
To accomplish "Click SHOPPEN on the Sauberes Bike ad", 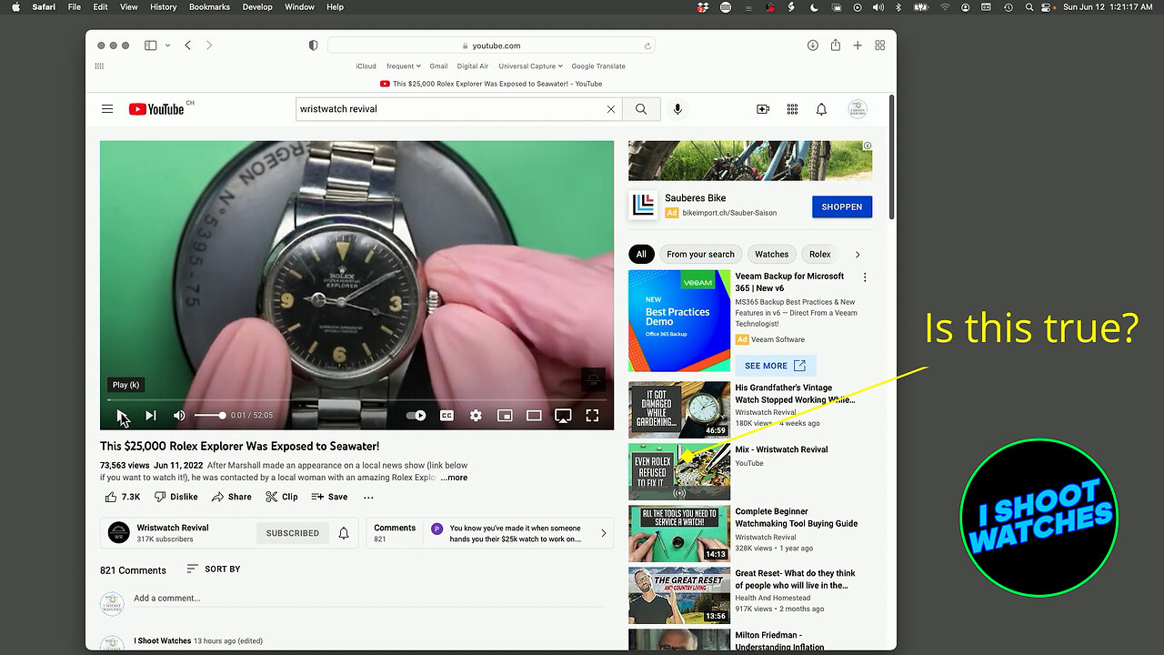I will 842,207.
